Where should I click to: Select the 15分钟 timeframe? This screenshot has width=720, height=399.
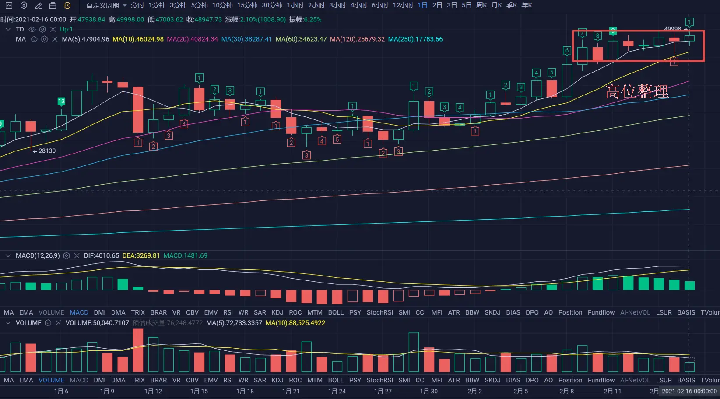coord(247,5)
